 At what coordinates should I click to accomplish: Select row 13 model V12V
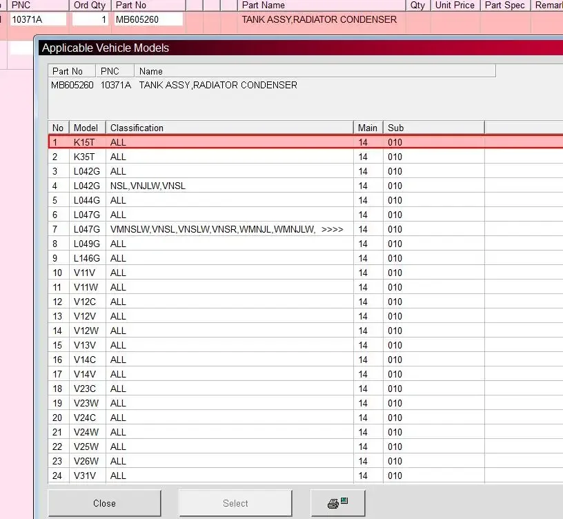click(306, 316)
